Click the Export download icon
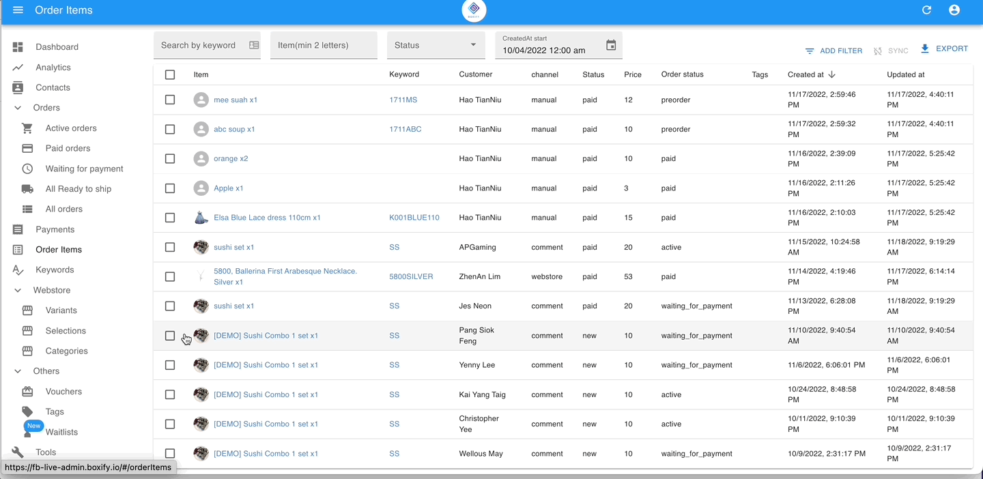 pyautogui.click(x=925, y=48)
